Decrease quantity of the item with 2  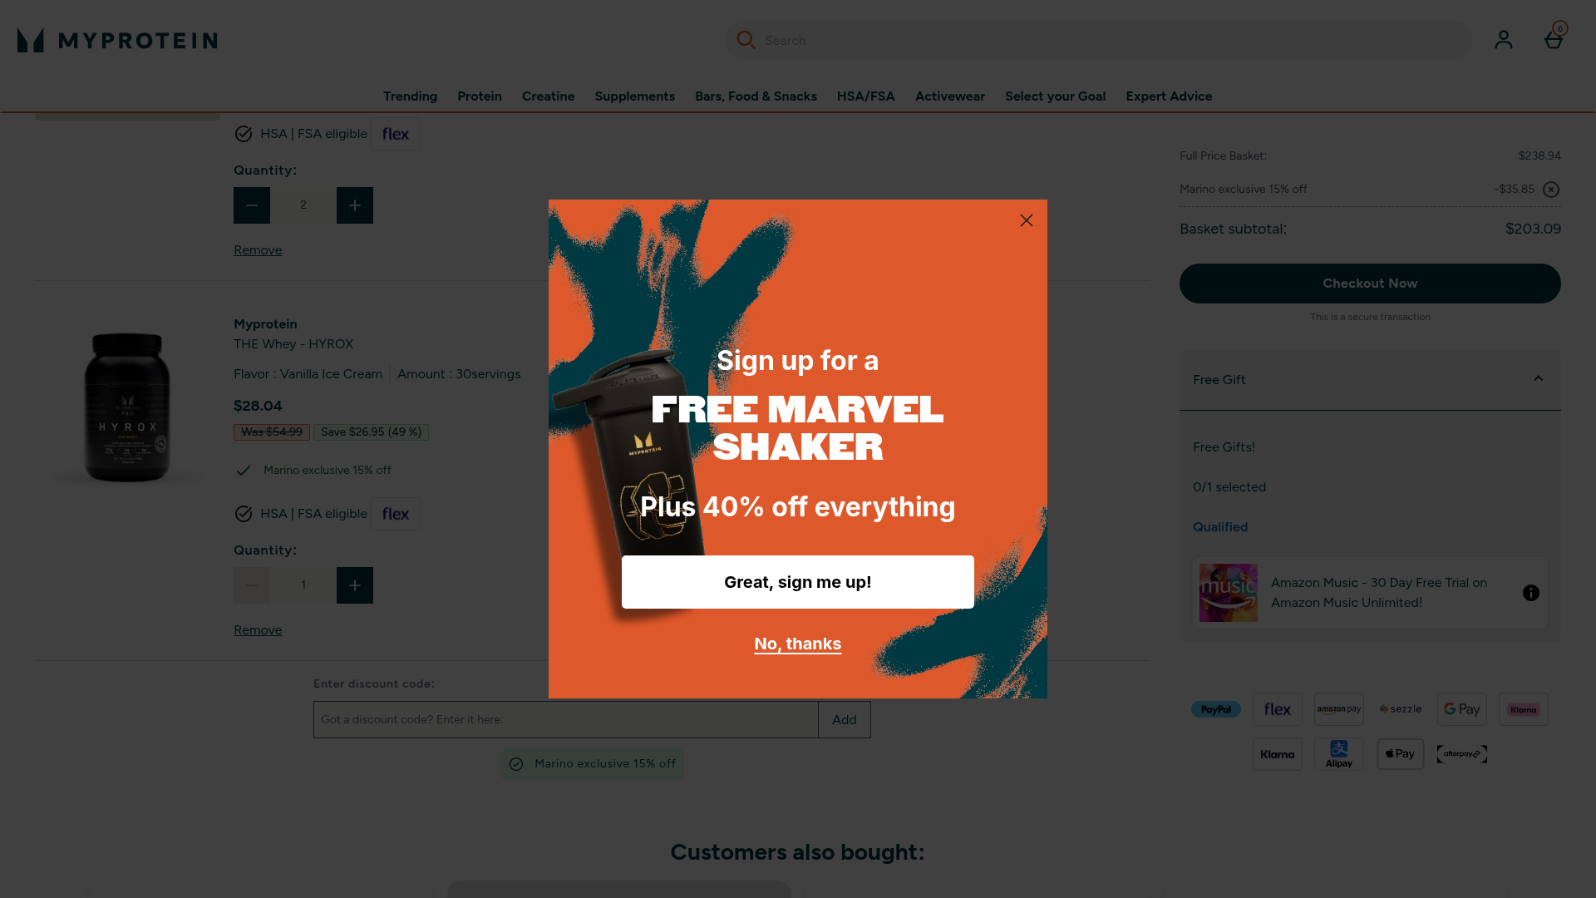(252, 205)
